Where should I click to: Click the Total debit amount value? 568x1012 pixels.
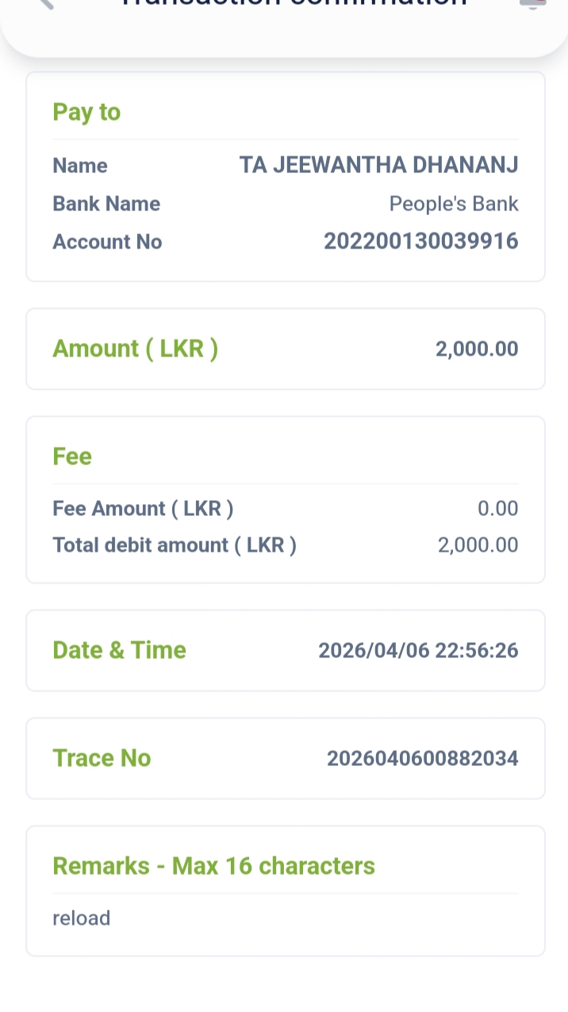(x=478, y=545)
